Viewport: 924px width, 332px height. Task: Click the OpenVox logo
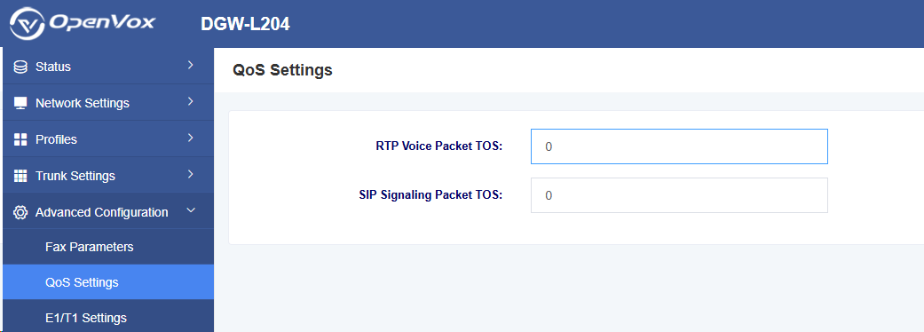(83, 24)
